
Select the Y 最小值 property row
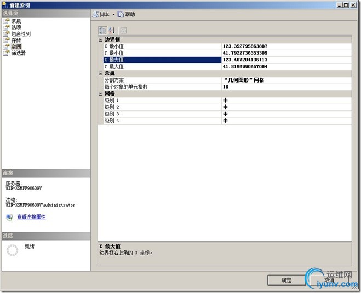tap(162, 53)
